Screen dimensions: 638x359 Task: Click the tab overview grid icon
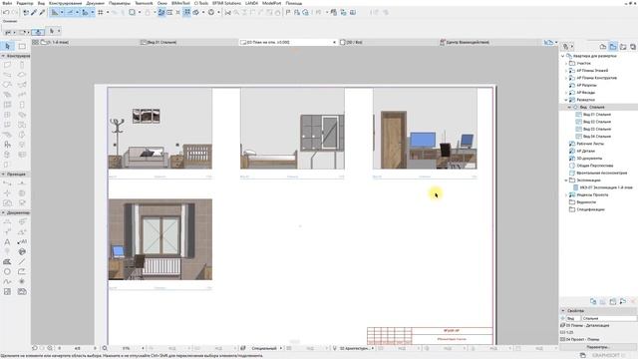coord(36,42)
